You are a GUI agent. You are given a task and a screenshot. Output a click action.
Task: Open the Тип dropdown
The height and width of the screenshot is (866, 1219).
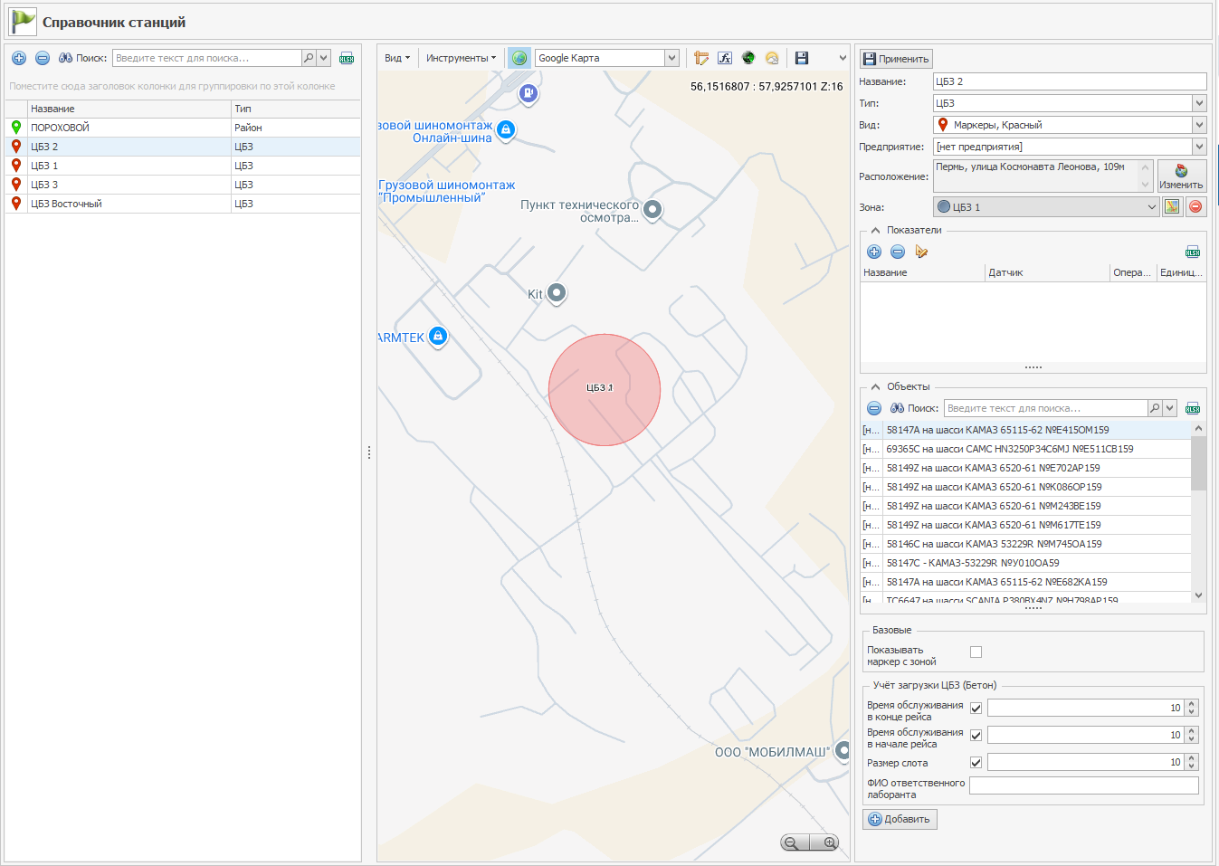[x=1199, y=103]
